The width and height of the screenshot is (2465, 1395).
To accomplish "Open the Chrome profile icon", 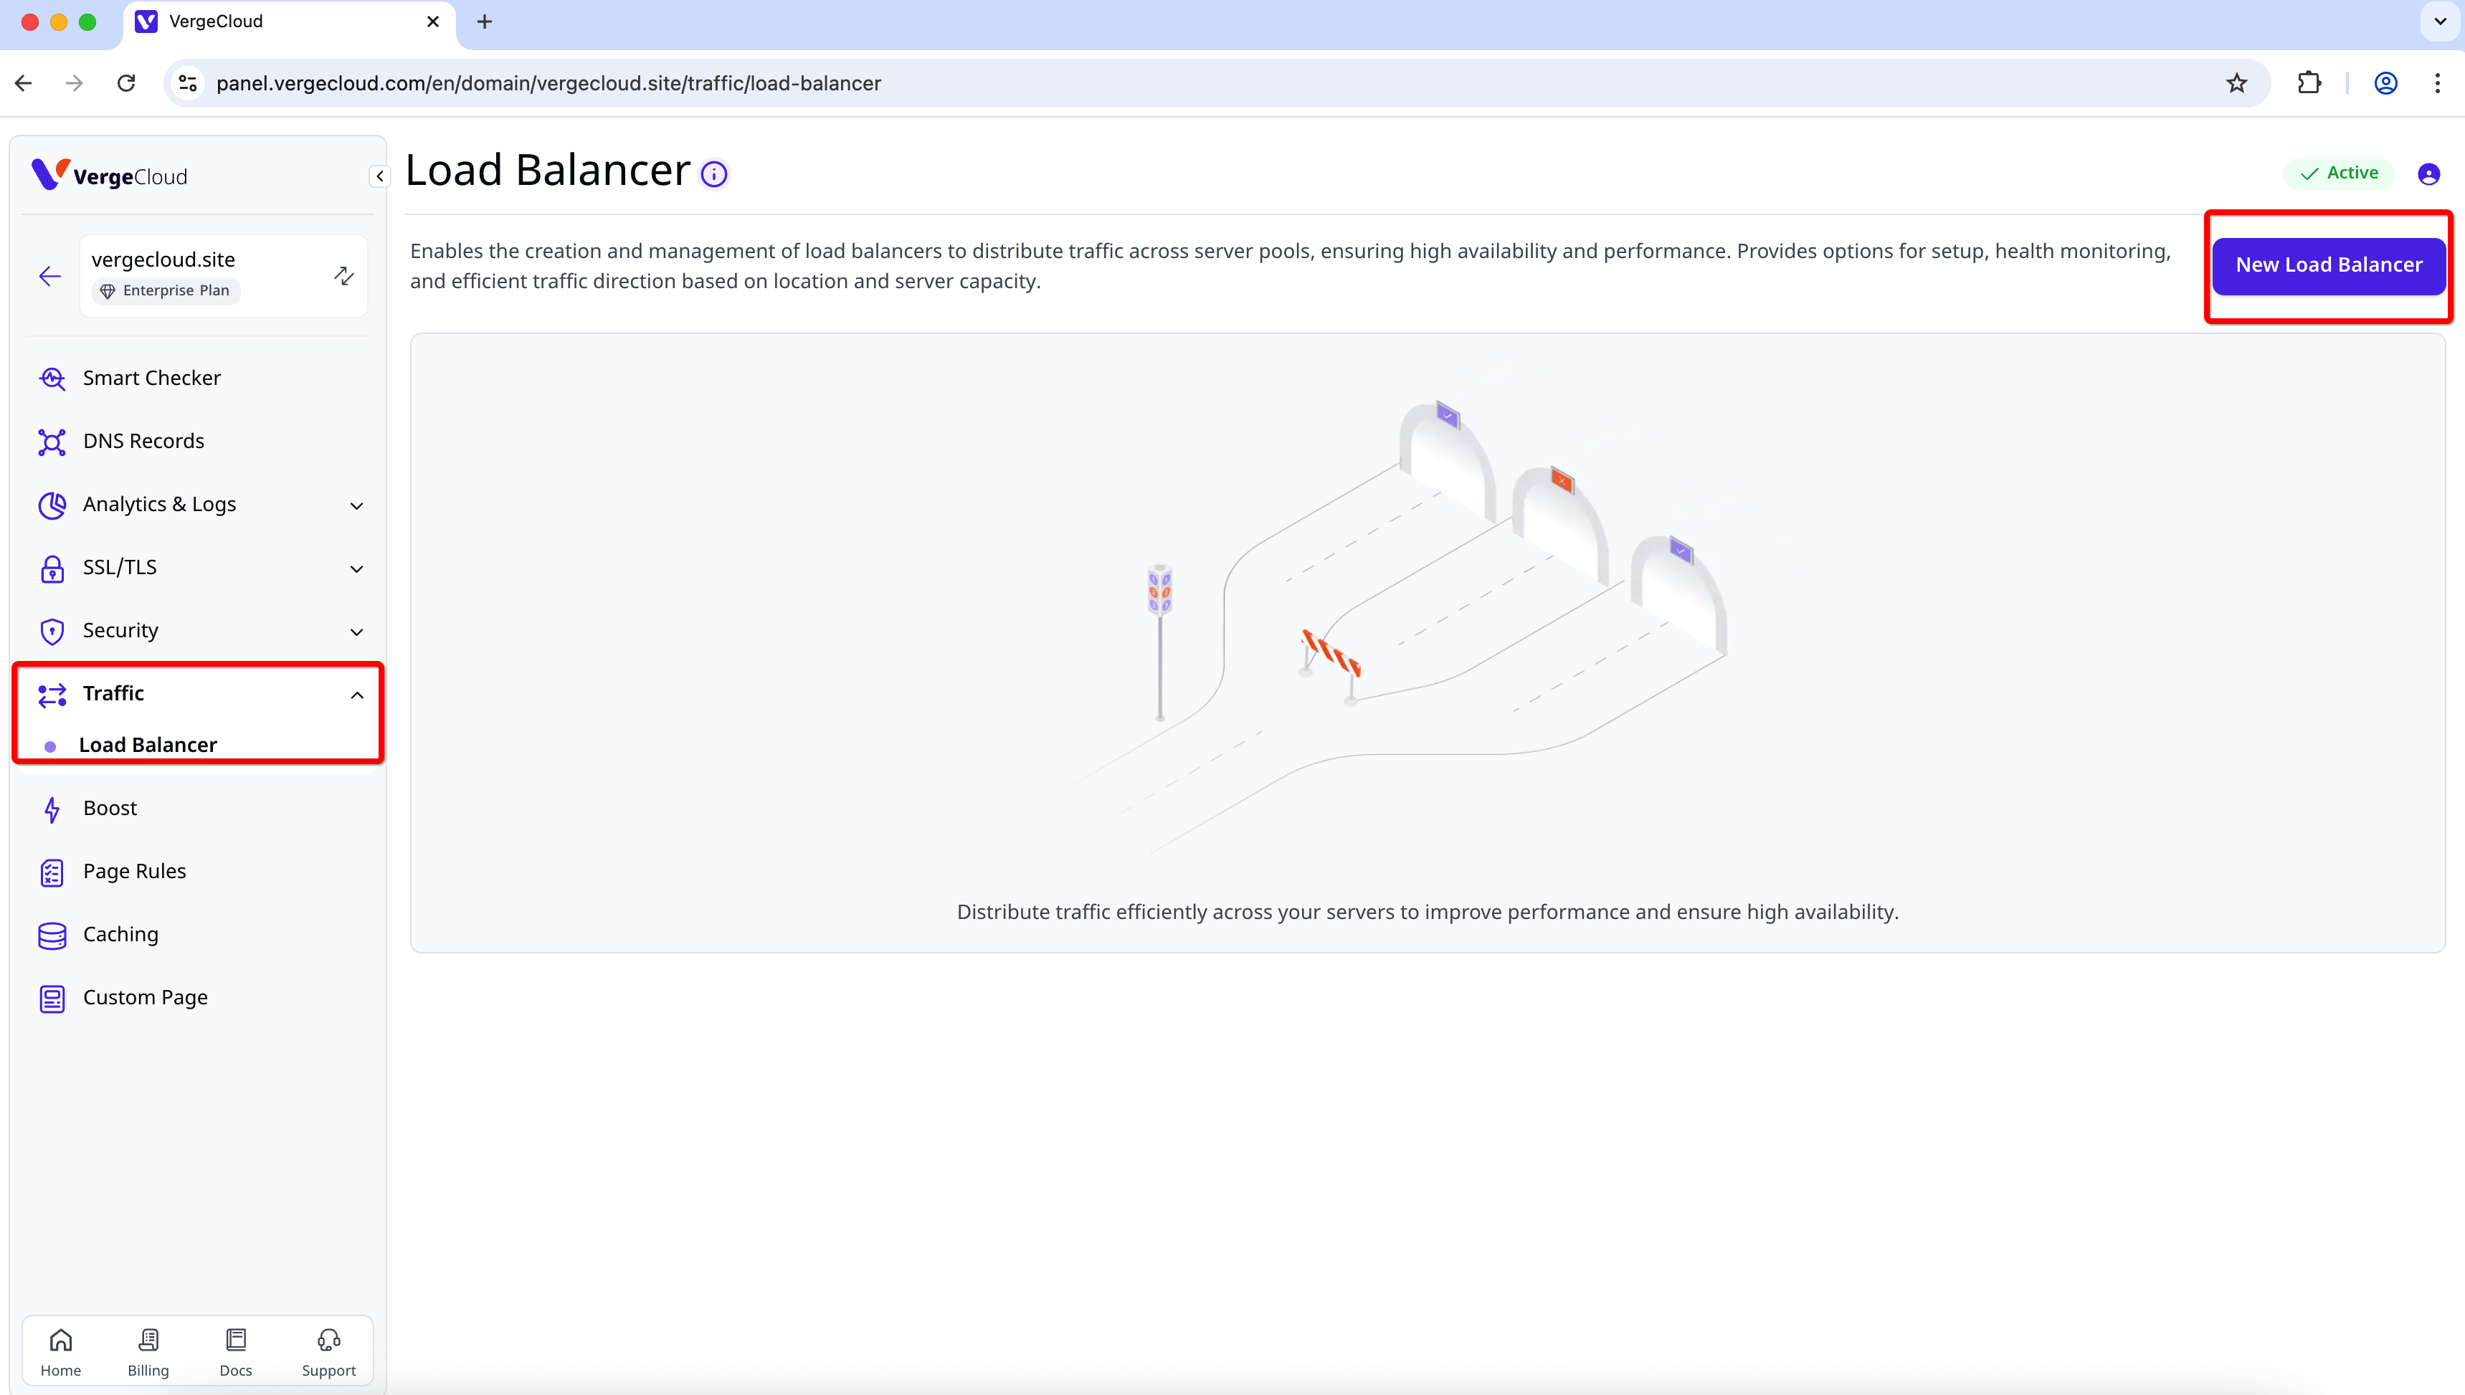I will coord(2385,83).
